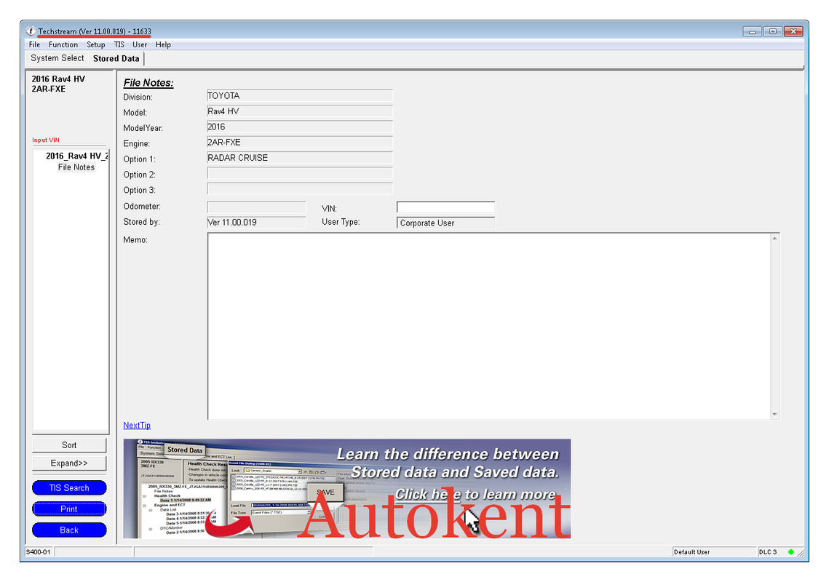Click the S400-01 status bar code

tap(39, 552)
